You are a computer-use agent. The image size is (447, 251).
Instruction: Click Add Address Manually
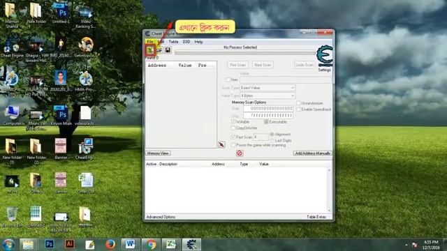[312, 153]
